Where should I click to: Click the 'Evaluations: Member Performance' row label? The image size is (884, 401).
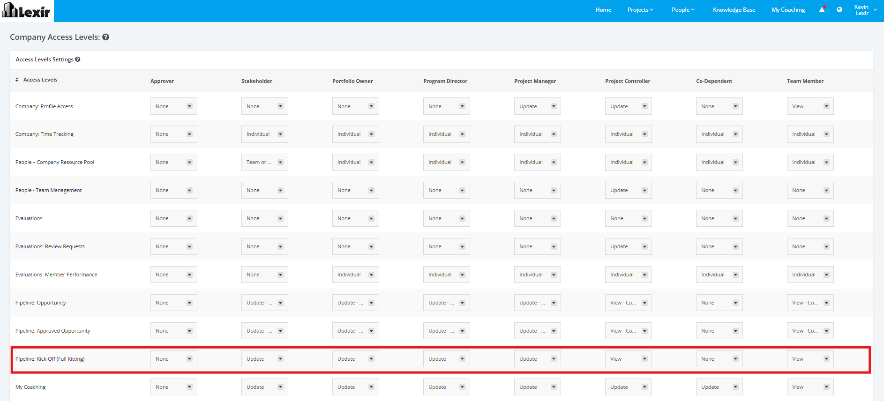pos(56,275)
